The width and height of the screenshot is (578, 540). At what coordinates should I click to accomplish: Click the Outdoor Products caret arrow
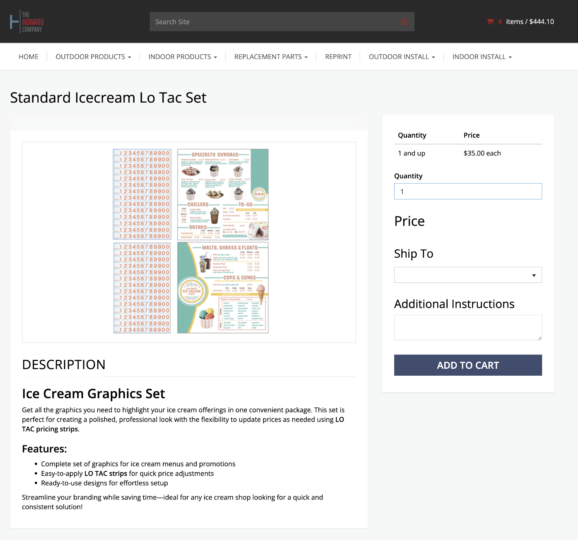[130, 57]
